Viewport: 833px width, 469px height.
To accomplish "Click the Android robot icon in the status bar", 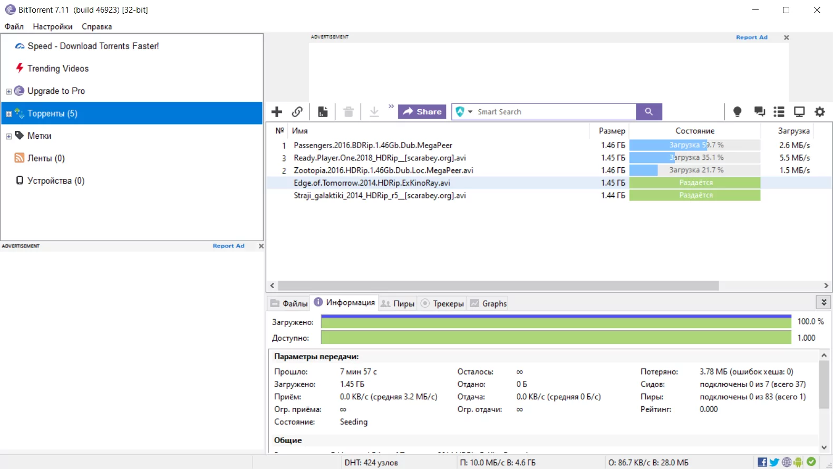I will (798, 462).
